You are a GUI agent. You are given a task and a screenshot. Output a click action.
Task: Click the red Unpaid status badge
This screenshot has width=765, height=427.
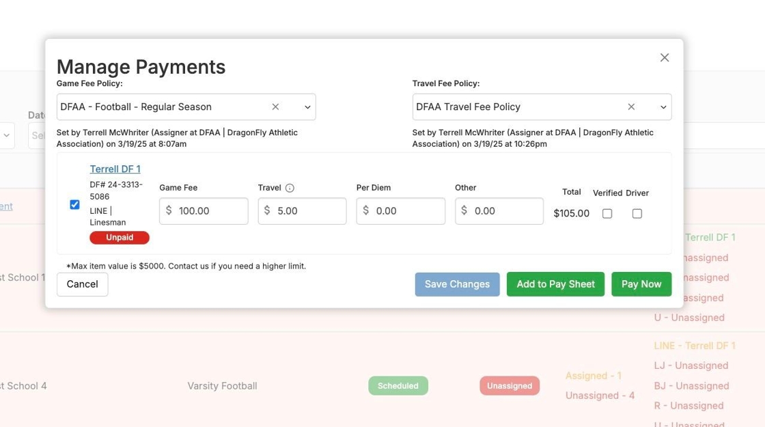pos(119,238)
